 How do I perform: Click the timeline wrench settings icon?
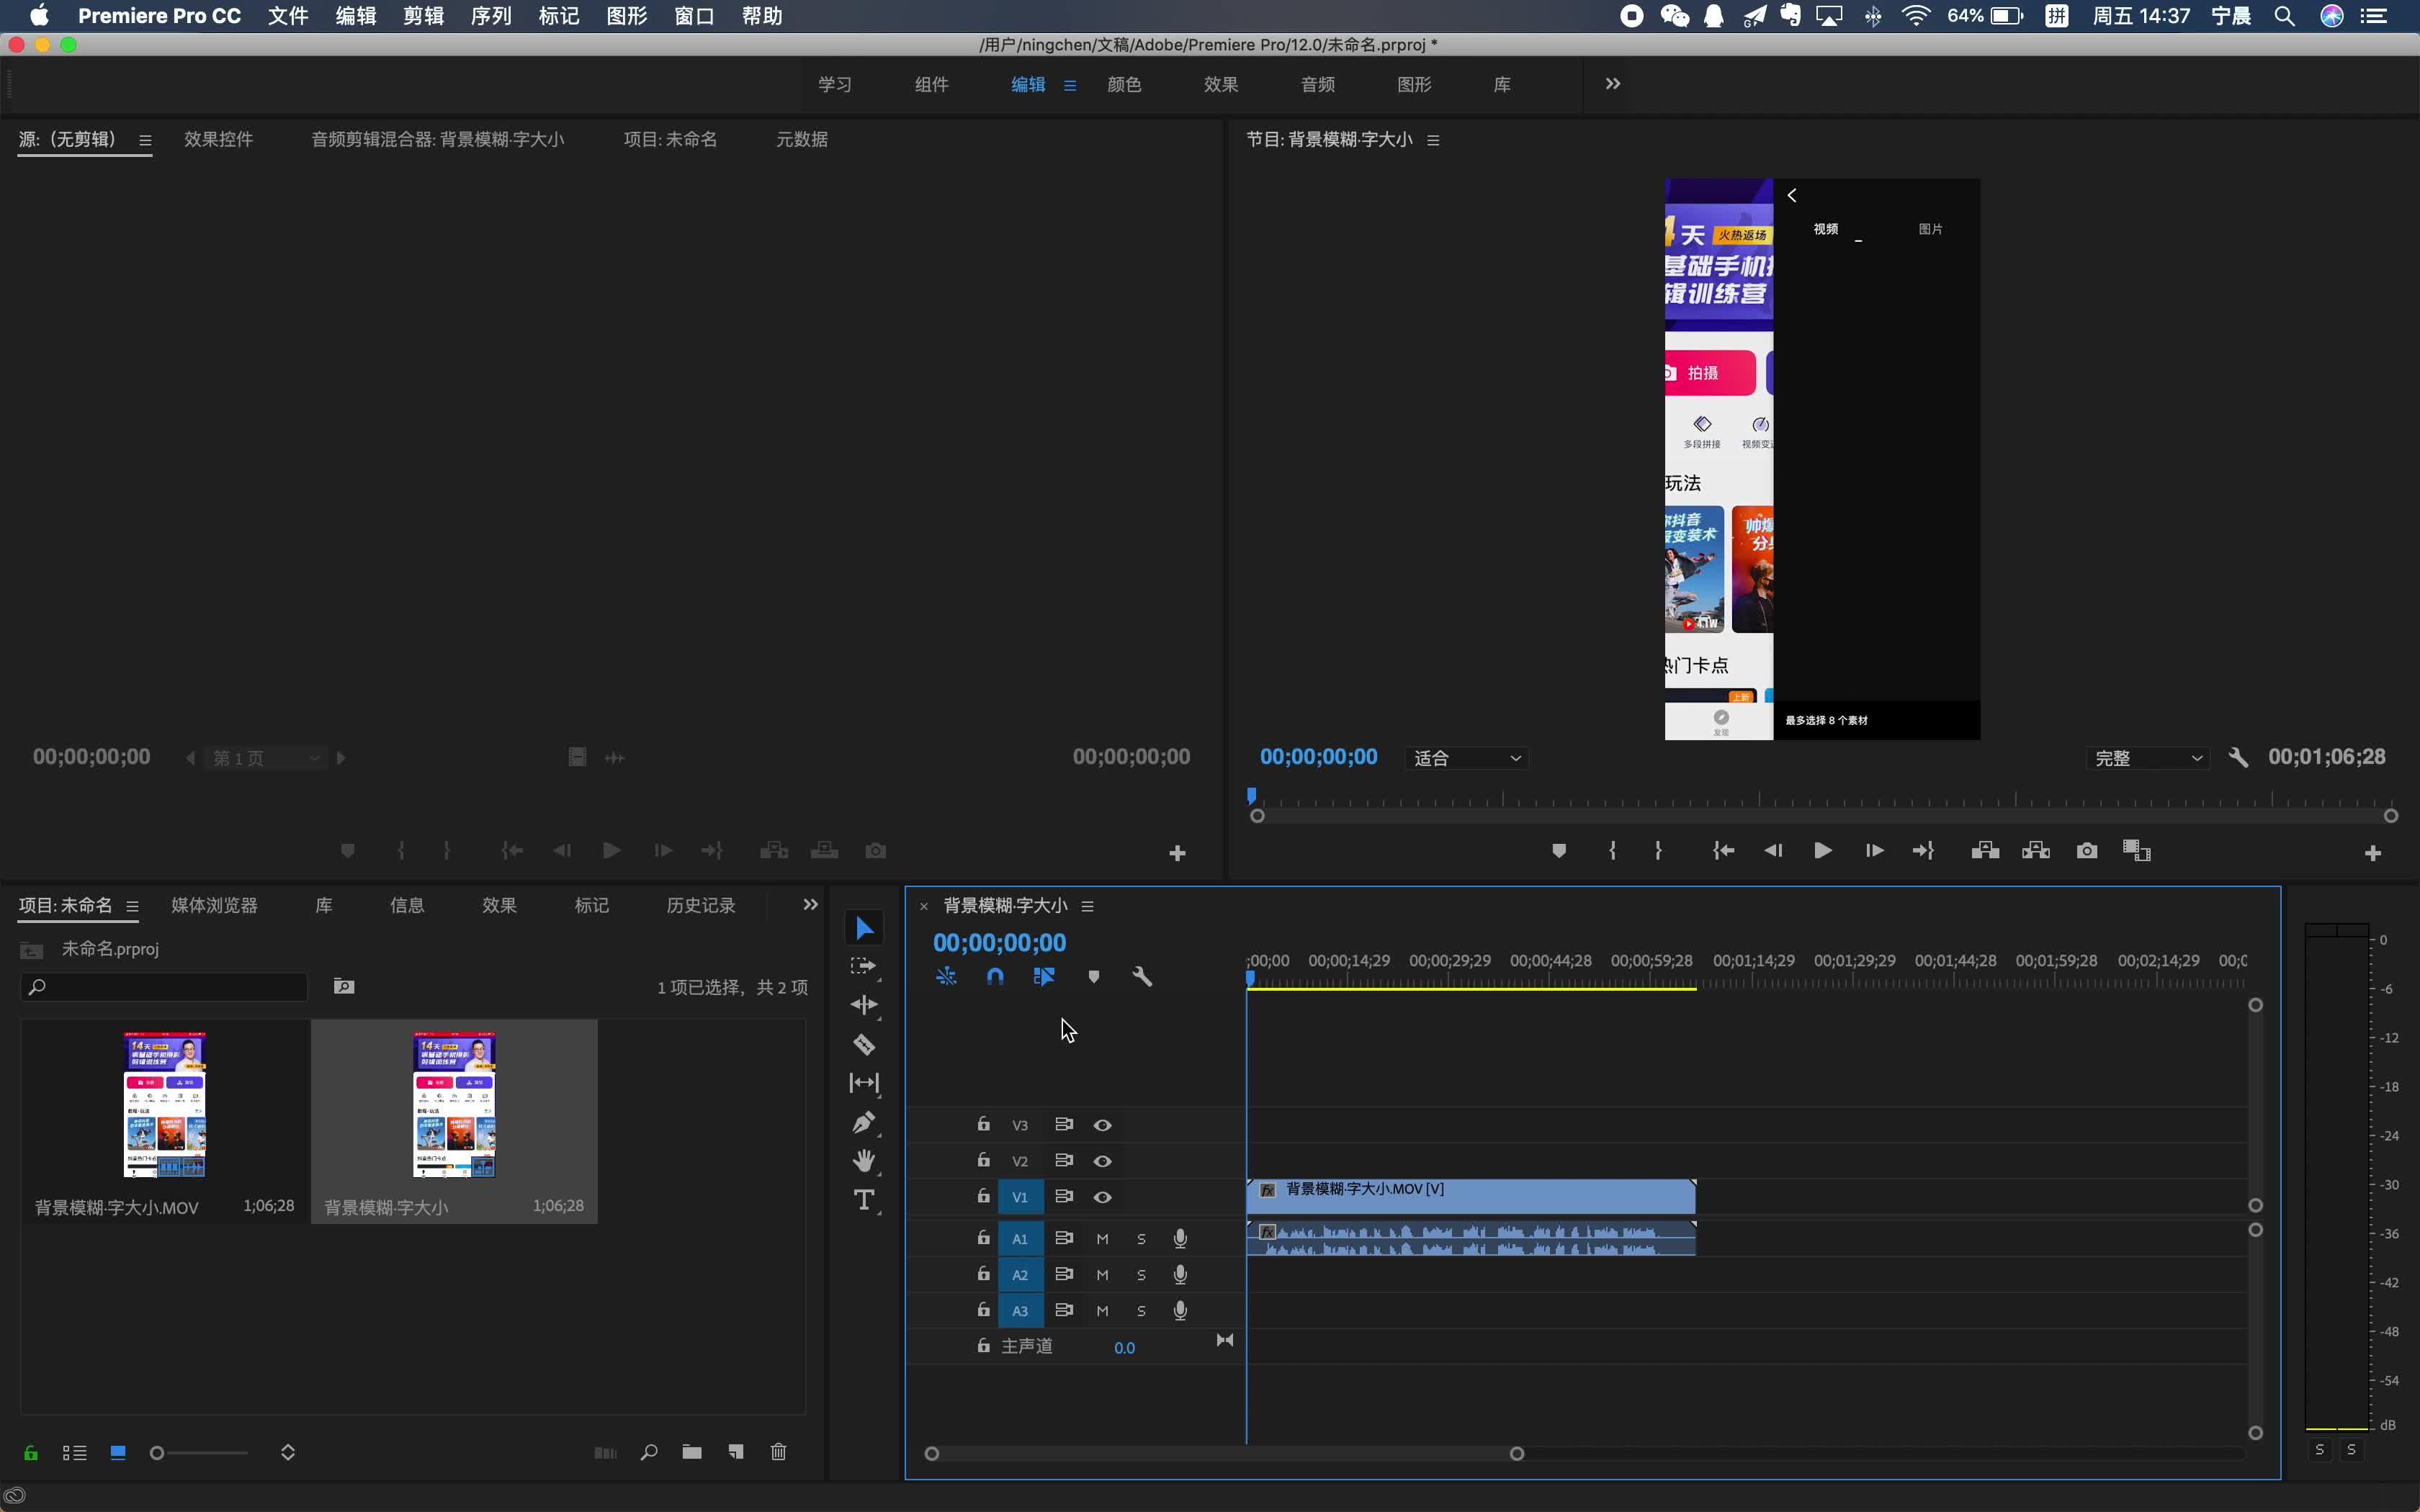click(1142, 976)
